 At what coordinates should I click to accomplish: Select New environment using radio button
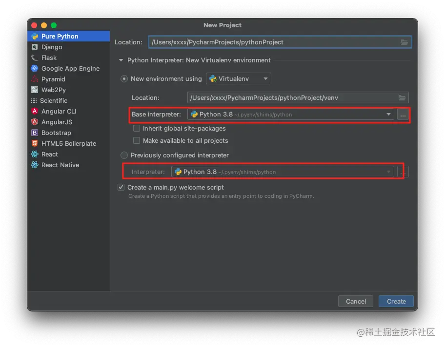[x=124, y=79]
